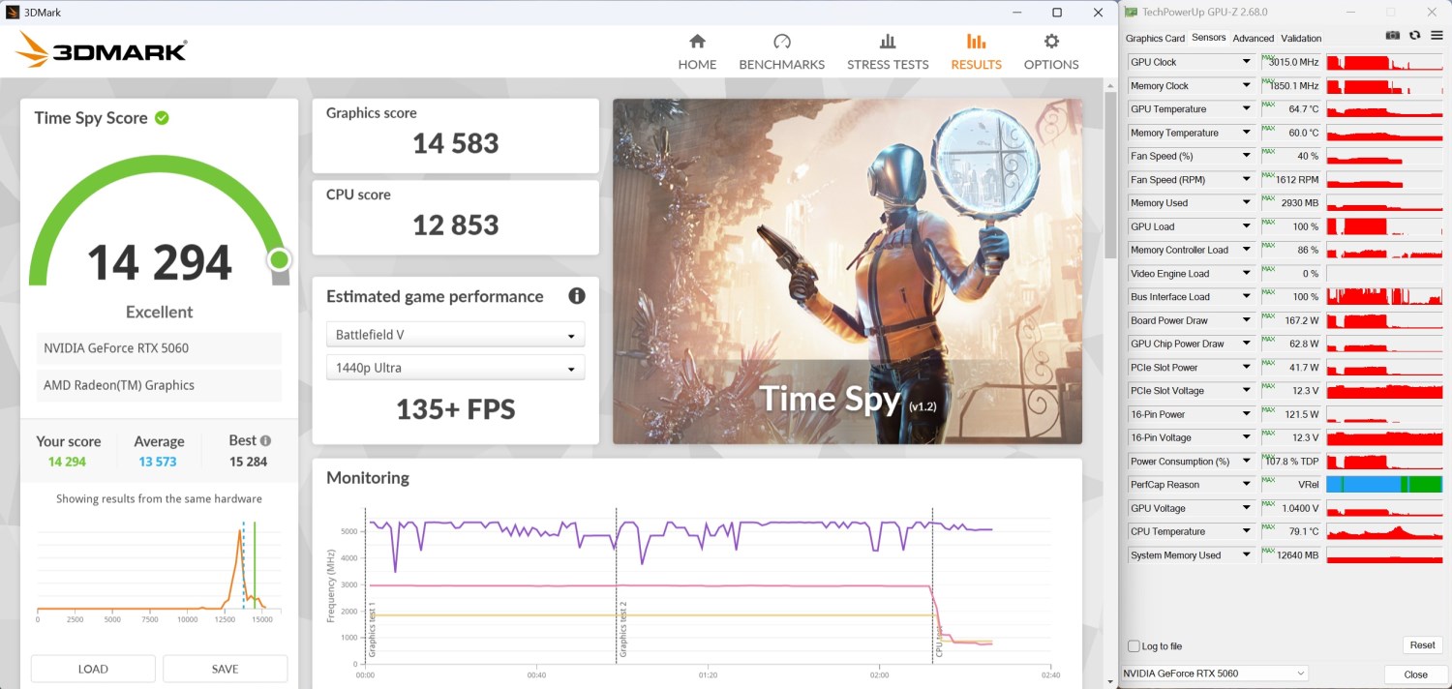Viewport: 1452px width, 689px height.
Task: Take a GPU-Z screenshot with camera icon
Action: click(1392, 36)
